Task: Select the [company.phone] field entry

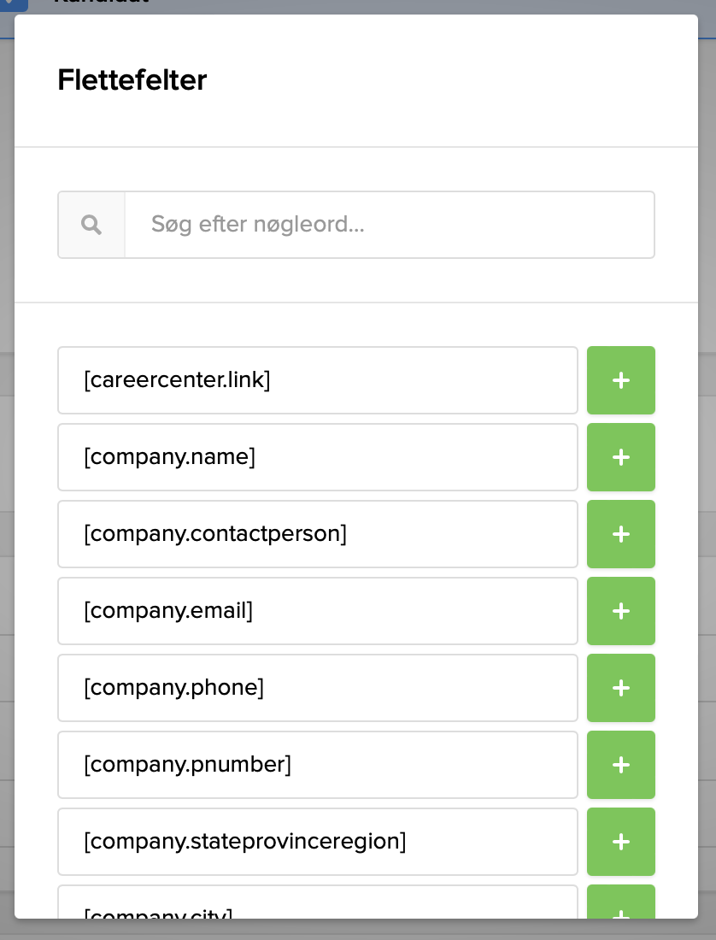Action: [317, 688]
